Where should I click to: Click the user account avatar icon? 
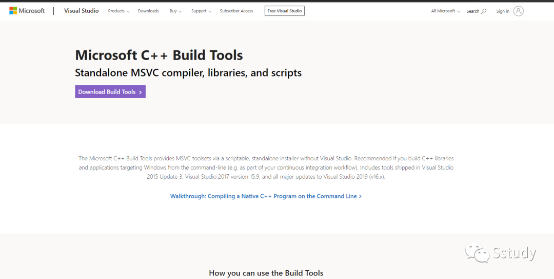[518, 11]
